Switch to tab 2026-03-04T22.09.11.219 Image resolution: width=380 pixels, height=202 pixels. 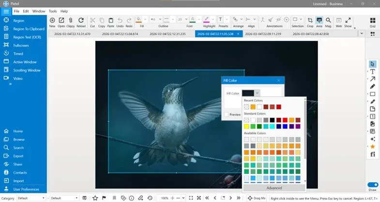point(263,34)
